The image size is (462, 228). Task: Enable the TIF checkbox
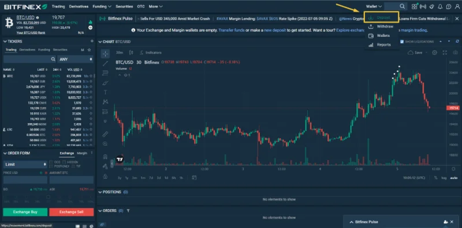point(73,166)
